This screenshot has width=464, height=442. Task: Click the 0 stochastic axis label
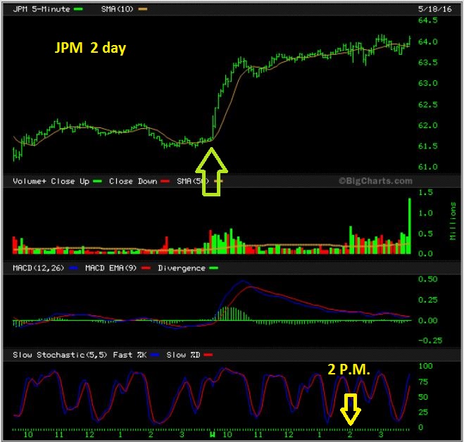[420, 427]
